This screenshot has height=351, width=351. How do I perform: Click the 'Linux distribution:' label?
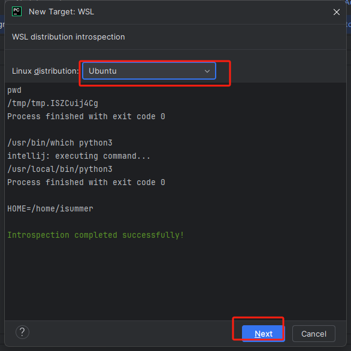click(46, 71)
